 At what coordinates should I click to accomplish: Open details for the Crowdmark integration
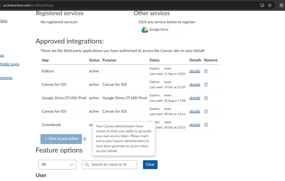pos(194,125)
